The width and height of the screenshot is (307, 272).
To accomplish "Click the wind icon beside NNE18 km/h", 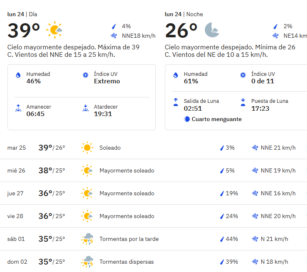I will pyautogui.click(x=114, y=36).
